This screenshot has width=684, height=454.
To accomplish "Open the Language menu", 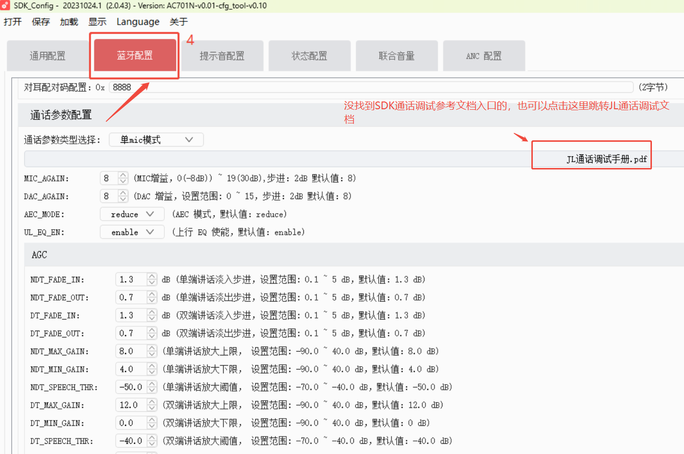I will tap(138, 22).
